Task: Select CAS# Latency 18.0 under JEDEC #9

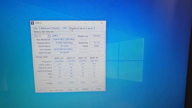Action: pyautogui.click(x=94, y=64)
